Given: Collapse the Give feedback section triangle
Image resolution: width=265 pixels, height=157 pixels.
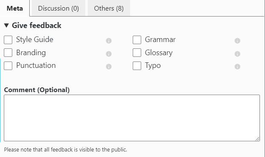Looking at the screenshot, I should coord(6,25).
